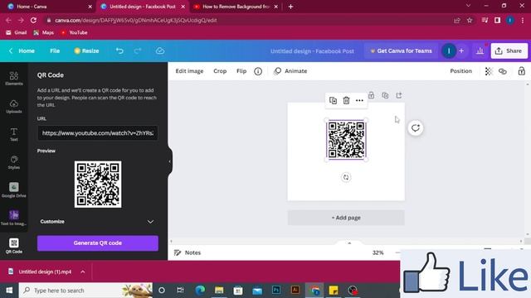The height and width of the screenshot is (298, 531).
Task: Open the Resize menu
Action: pyautogui.click(x=86, y=50)
